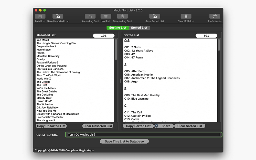The image size is (256, 160).
Task: Switch to the Sorted List tab
Action: (x=139, y=28)
